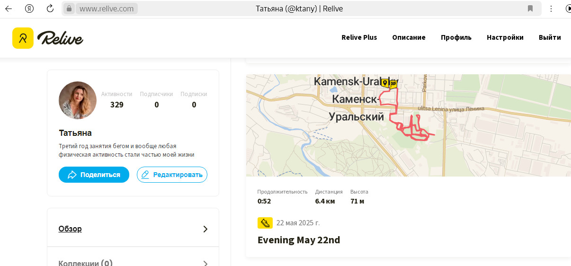Click Выйти to log out
Viewport: 571px width, 266px height.
[550, 37]
